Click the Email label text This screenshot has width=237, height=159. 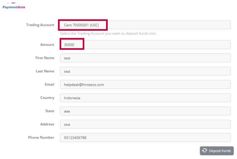[49, 85]
